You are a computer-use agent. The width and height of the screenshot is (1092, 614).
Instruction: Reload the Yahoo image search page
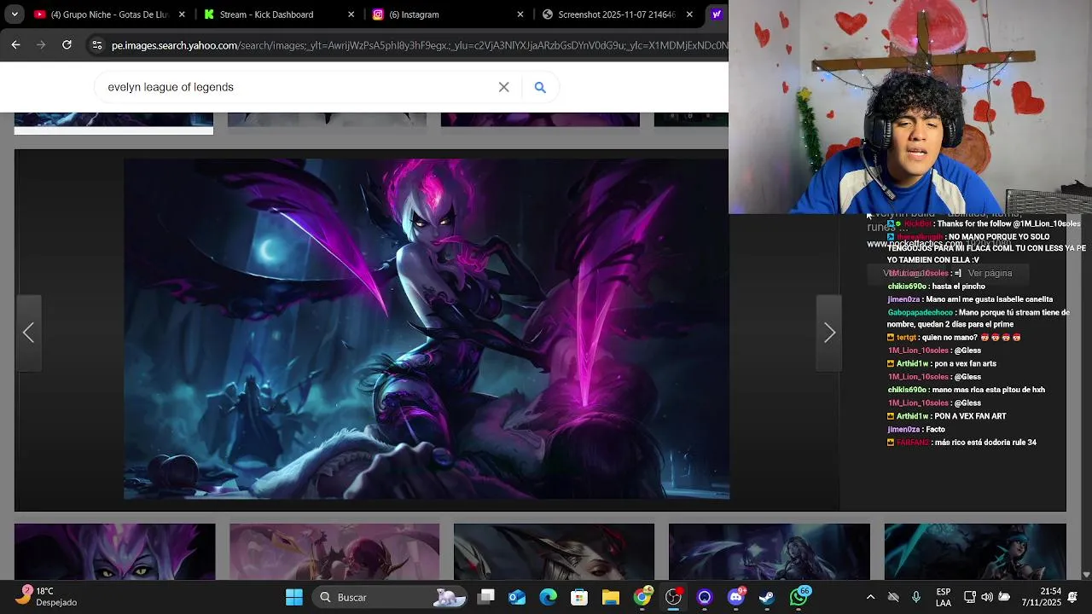point(67,45)
